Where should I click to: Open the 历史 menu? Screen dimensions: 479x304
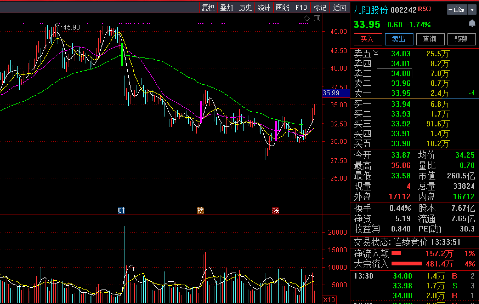click(x=245, y=8)
